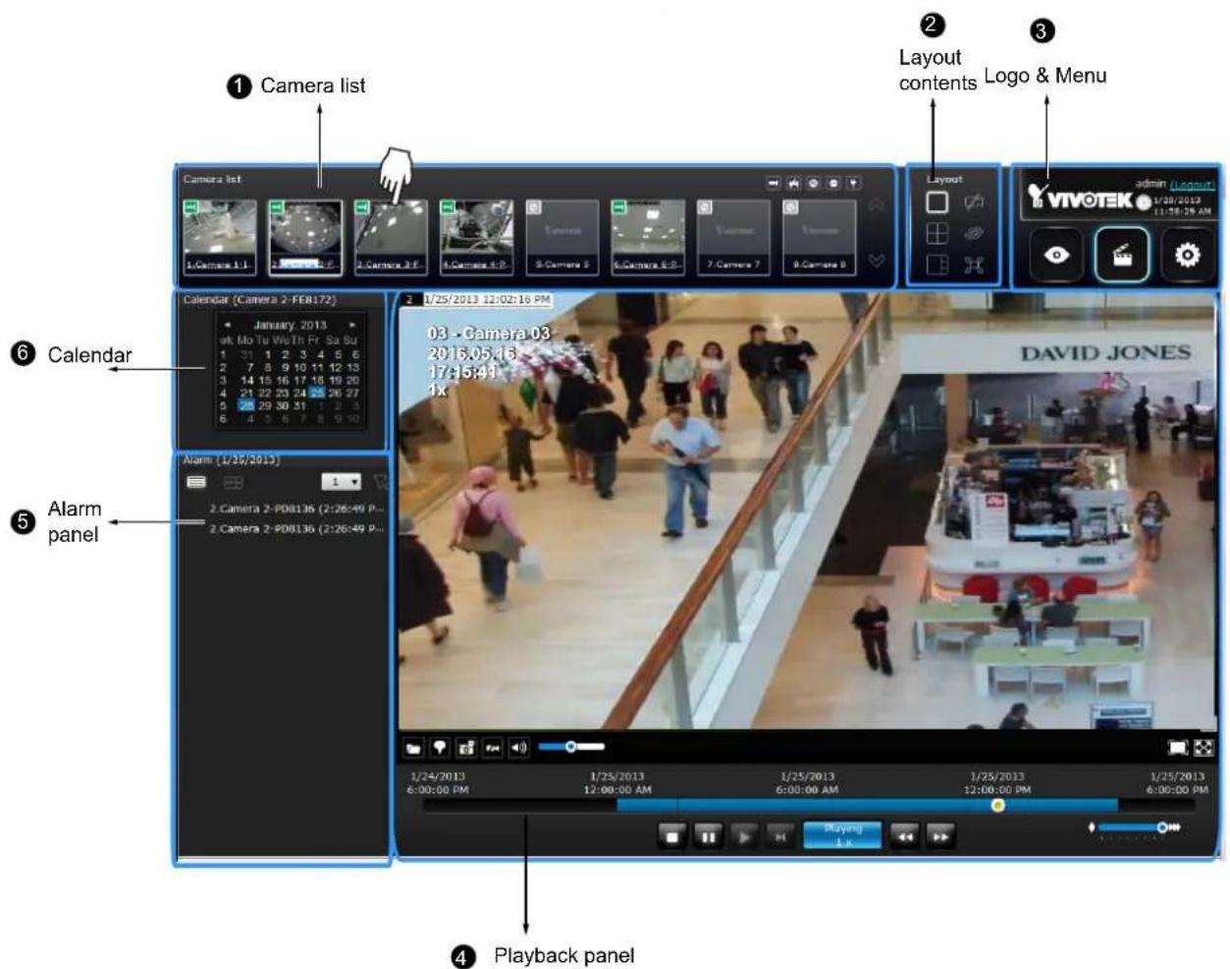The image size is (1230, 969).
Task: Click the January 2013 calendar title
Action: tap(290, 325)
